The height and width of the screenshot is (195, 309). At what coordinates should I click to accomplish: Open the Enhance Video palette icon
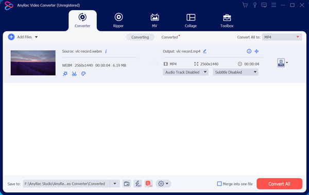(x=83, y=74)
